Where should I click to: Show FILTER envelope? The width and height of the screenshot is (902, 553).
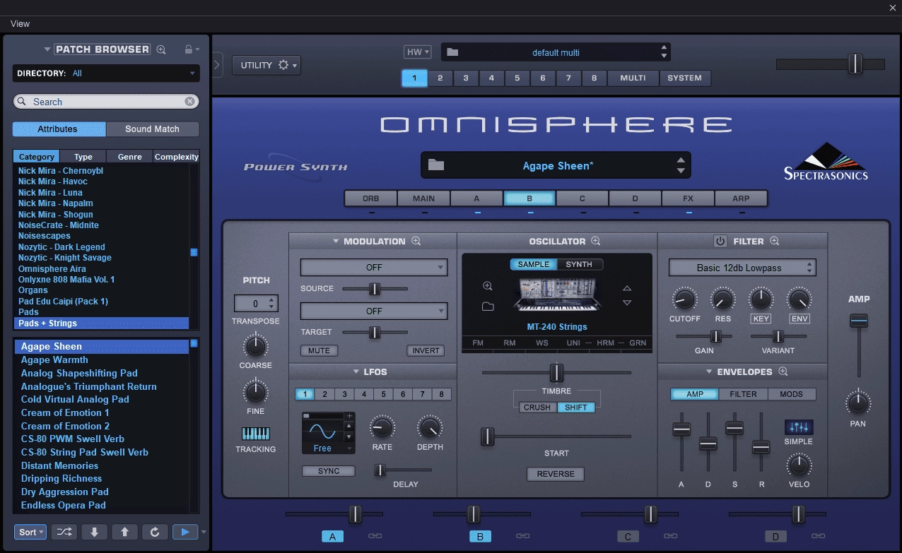[x=743, y=394]
